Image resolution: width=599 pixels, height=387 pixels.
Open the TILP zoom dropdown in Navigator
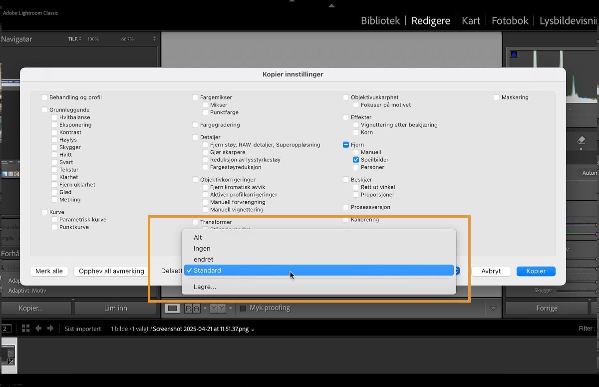[x=75, y=38]
